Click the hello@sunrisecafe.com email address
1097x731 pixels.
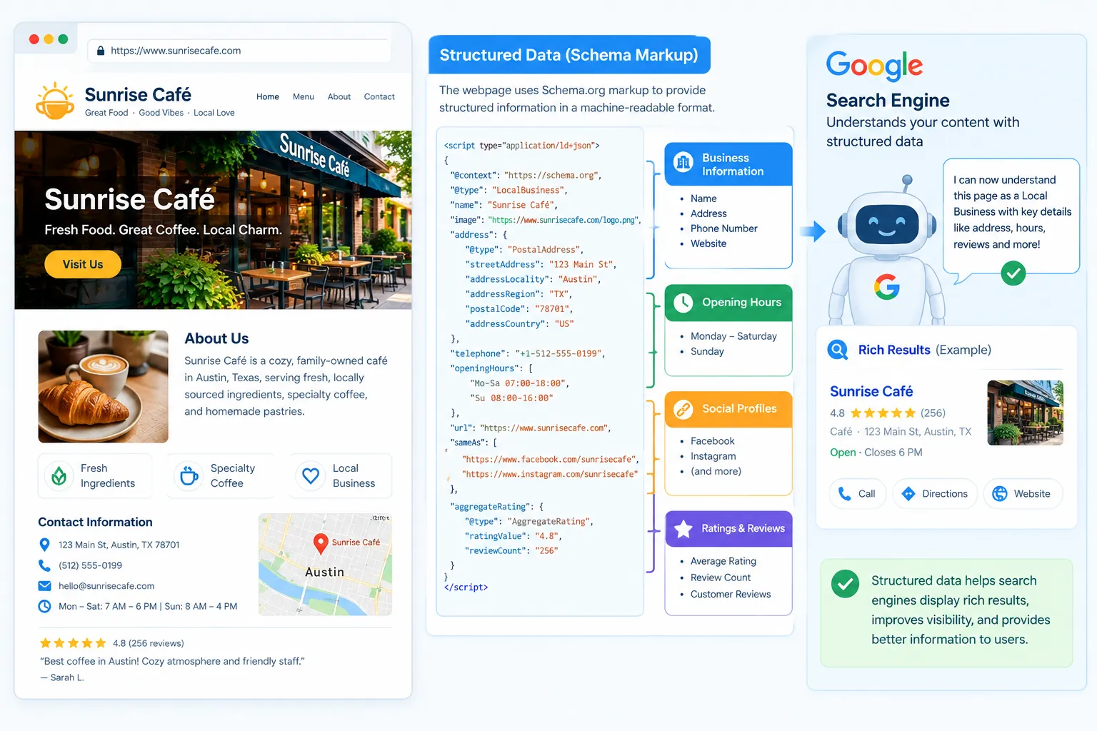tap(106, 586)
